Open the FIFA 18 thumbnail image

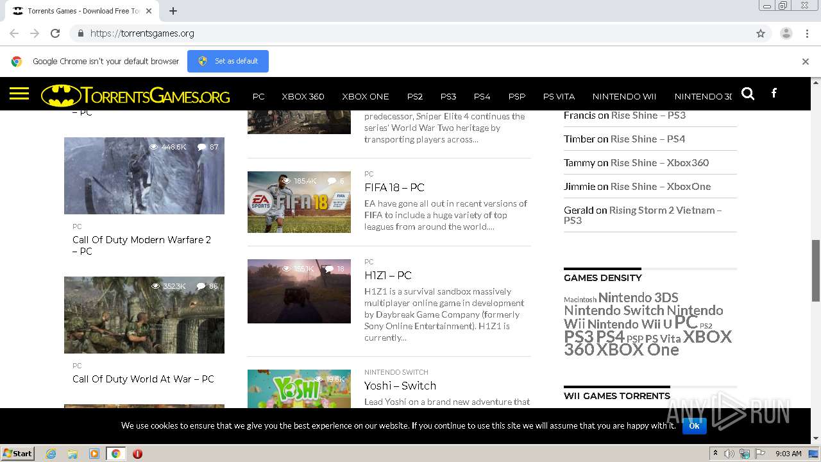299,201
